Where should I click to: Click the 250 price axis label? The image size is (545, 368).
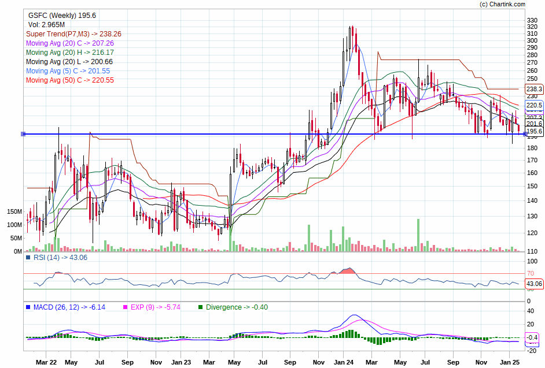(x=532, y=79)
